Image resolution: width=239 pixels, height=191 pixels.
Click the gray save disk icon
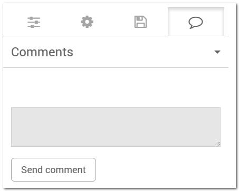(140, 22)
